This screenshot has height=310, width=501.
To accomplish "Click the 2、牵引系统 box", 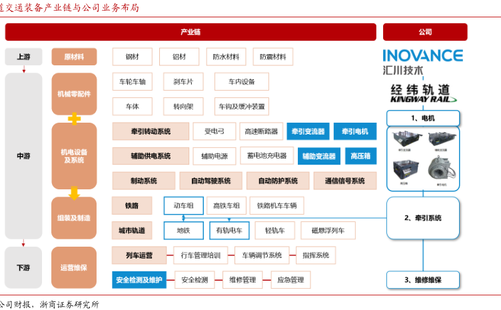I will (x=424, y=218).
